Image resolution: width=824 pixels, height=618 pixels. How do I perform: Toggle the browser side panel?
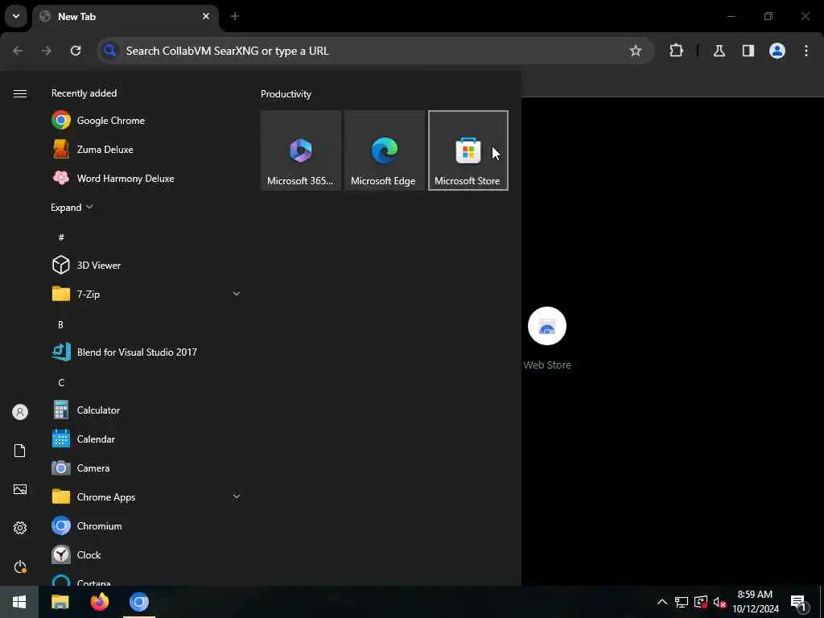(748, 51)
